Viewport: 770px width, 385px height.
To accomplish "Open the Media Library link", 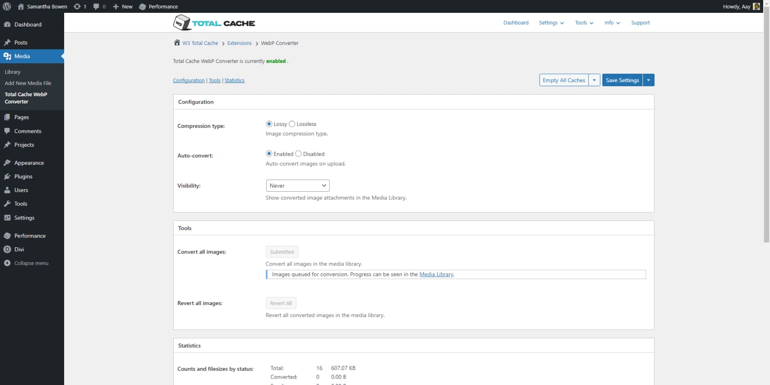I will coord(436,274).
